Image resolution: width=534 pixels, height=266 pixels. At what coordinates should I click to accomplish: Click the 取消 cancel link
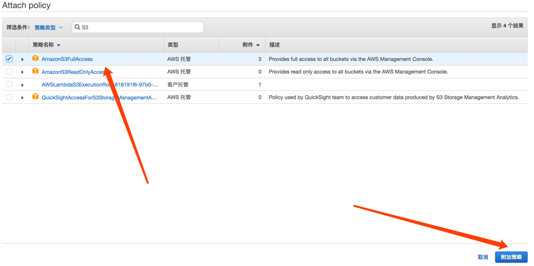(x=482, y=257)
